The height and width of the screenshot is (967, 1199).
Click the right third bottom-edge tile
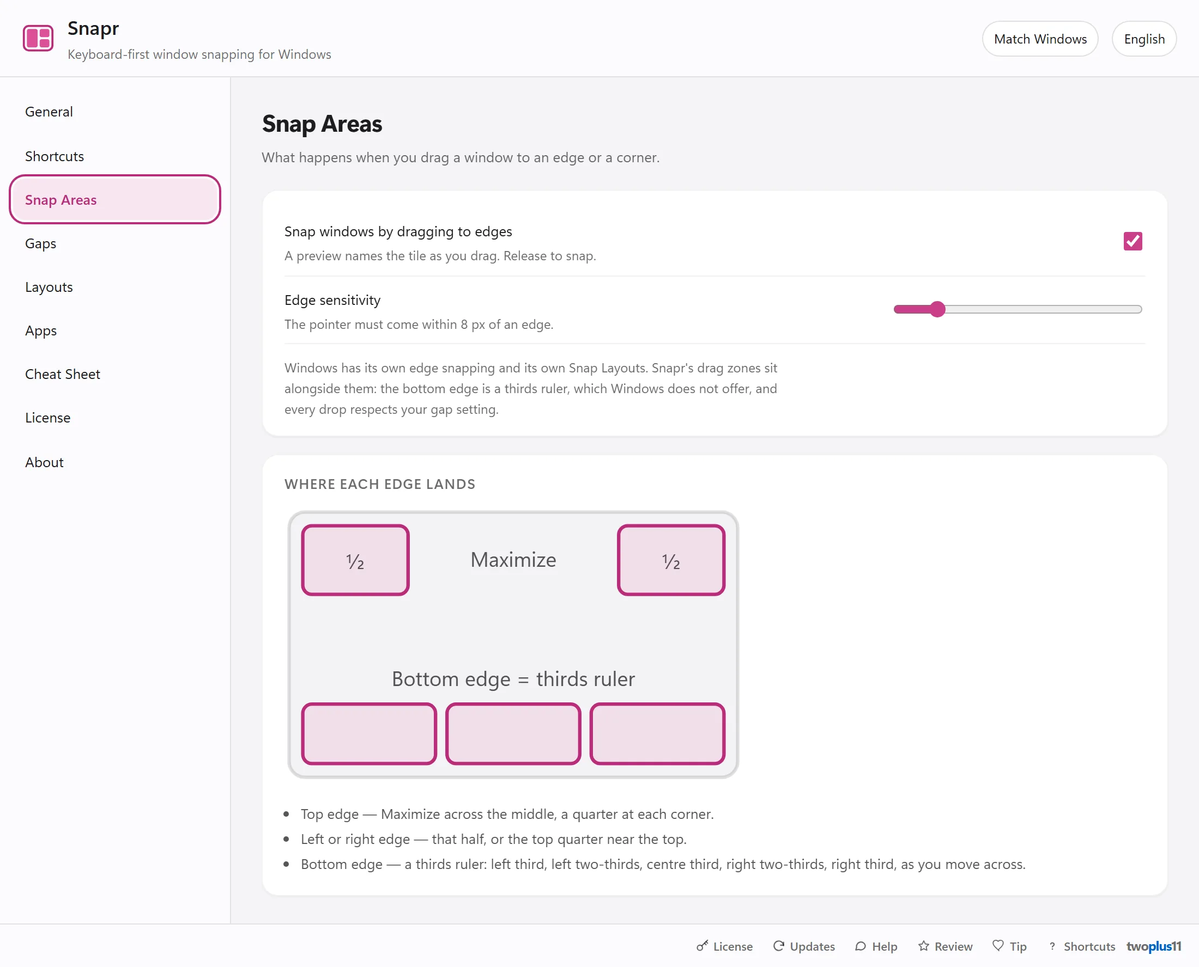pyautogui.click(x=657, y=733)
